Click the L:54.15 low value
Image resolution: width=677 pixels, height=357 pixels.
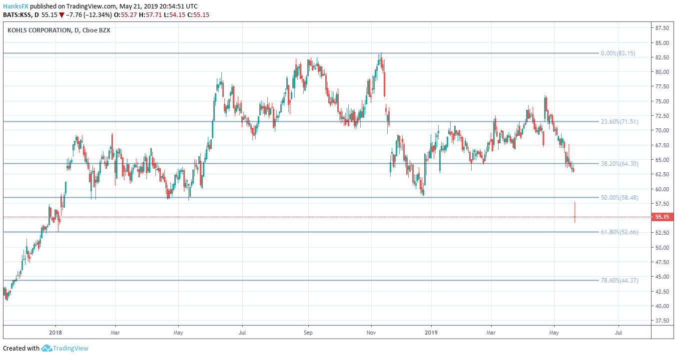tap(174, 15)
